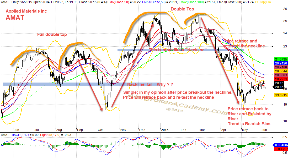Click the Aug label on time axis
This screenshot has width=288, height=158.
(59, 130)
